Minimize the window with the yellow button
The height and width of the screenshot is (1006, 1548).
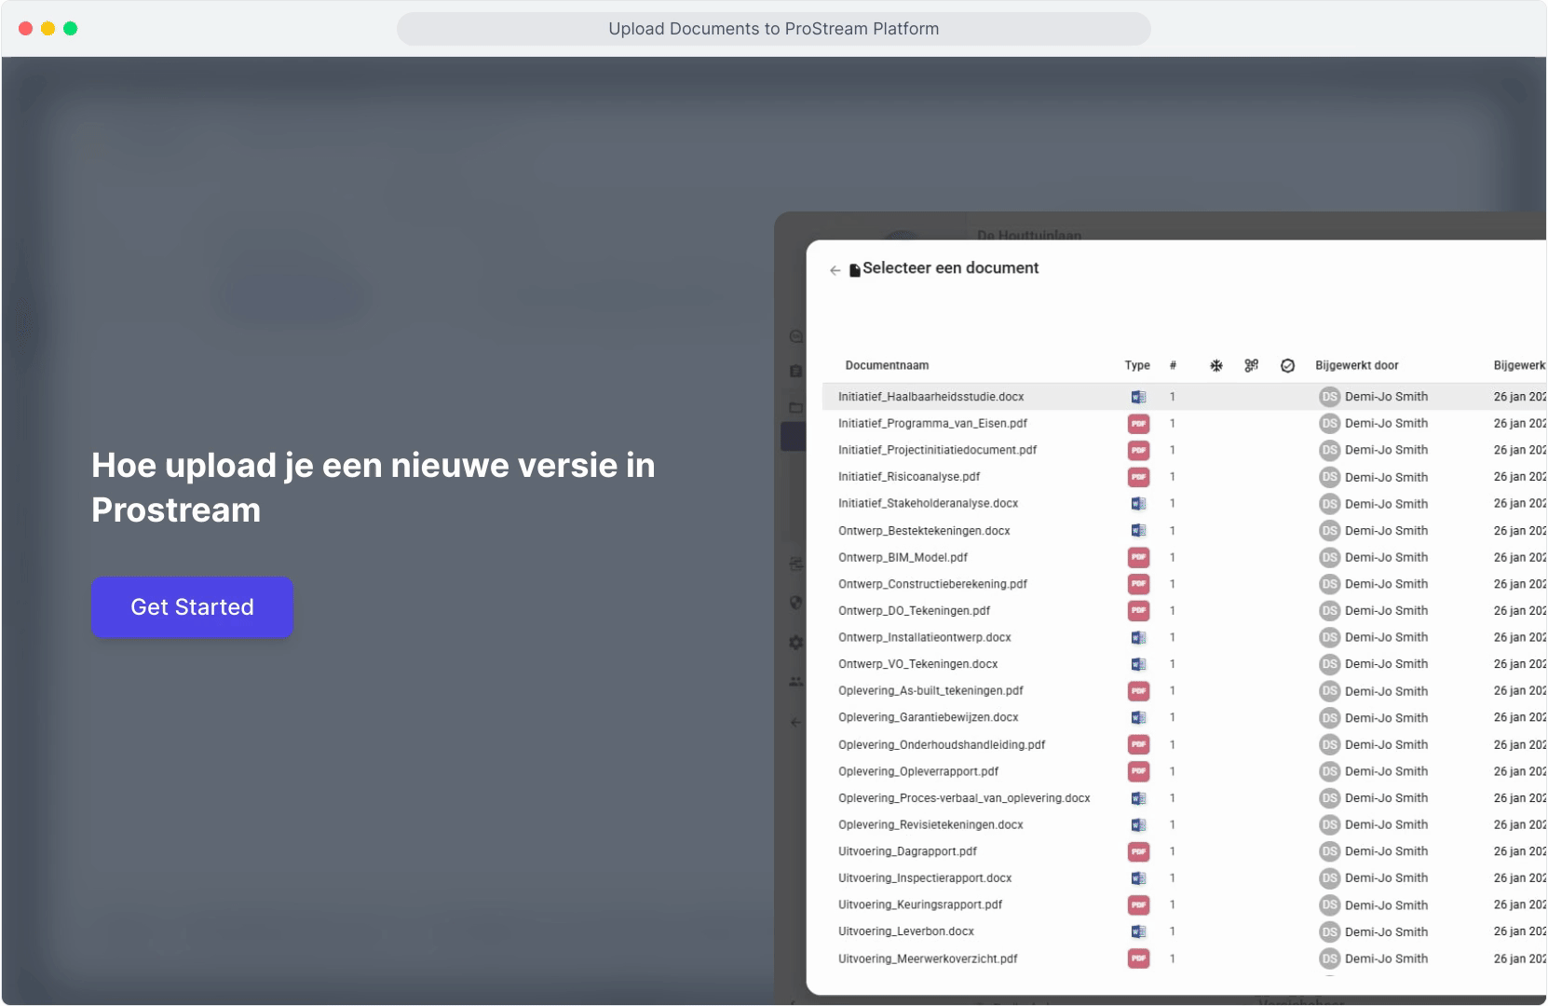(48, 29)
